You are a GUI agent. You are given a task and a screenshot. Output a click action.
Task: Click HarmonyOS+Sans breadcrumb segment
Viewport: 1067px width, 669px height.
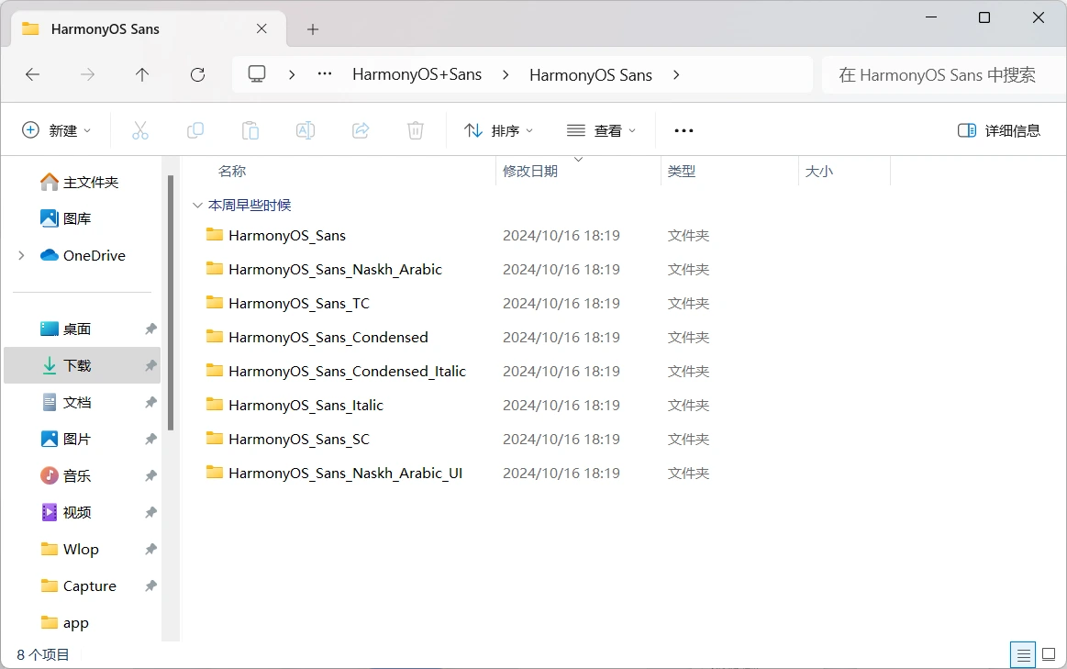[417, 75]
